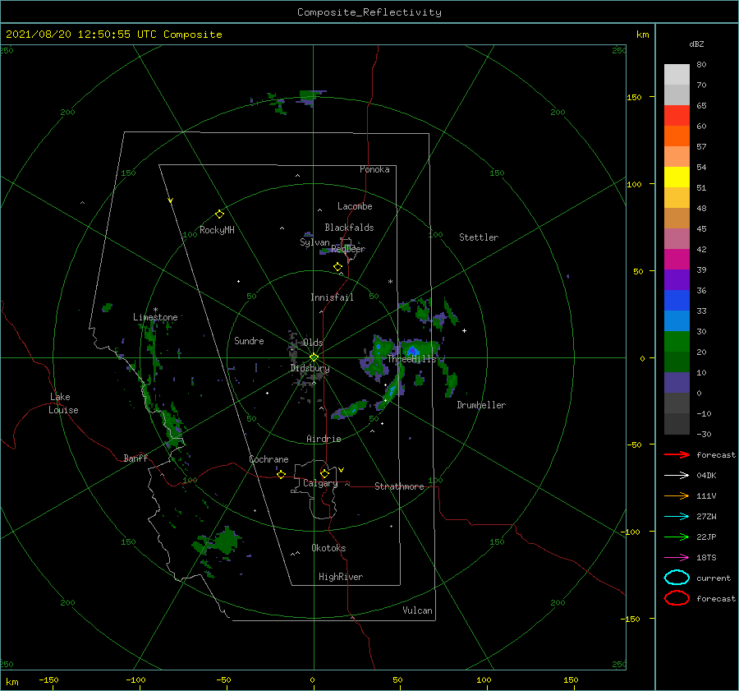Select the 10 dBZ slate purple swatch
This screenshot has height=691, width=739.
point(677,382)
